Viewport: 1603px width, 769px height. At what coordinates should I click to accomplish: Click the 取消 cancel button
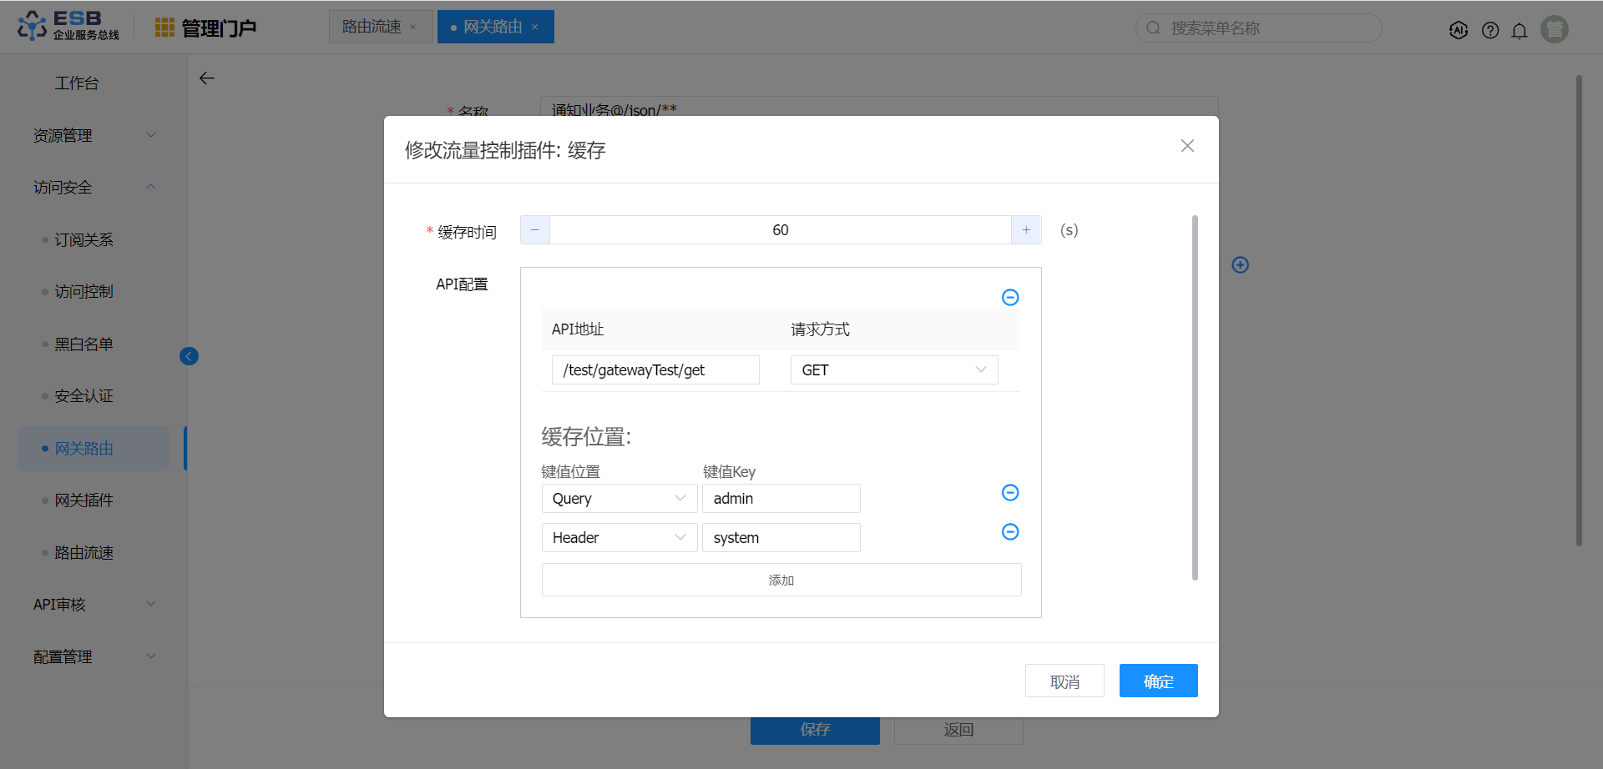click(1064, 681)
